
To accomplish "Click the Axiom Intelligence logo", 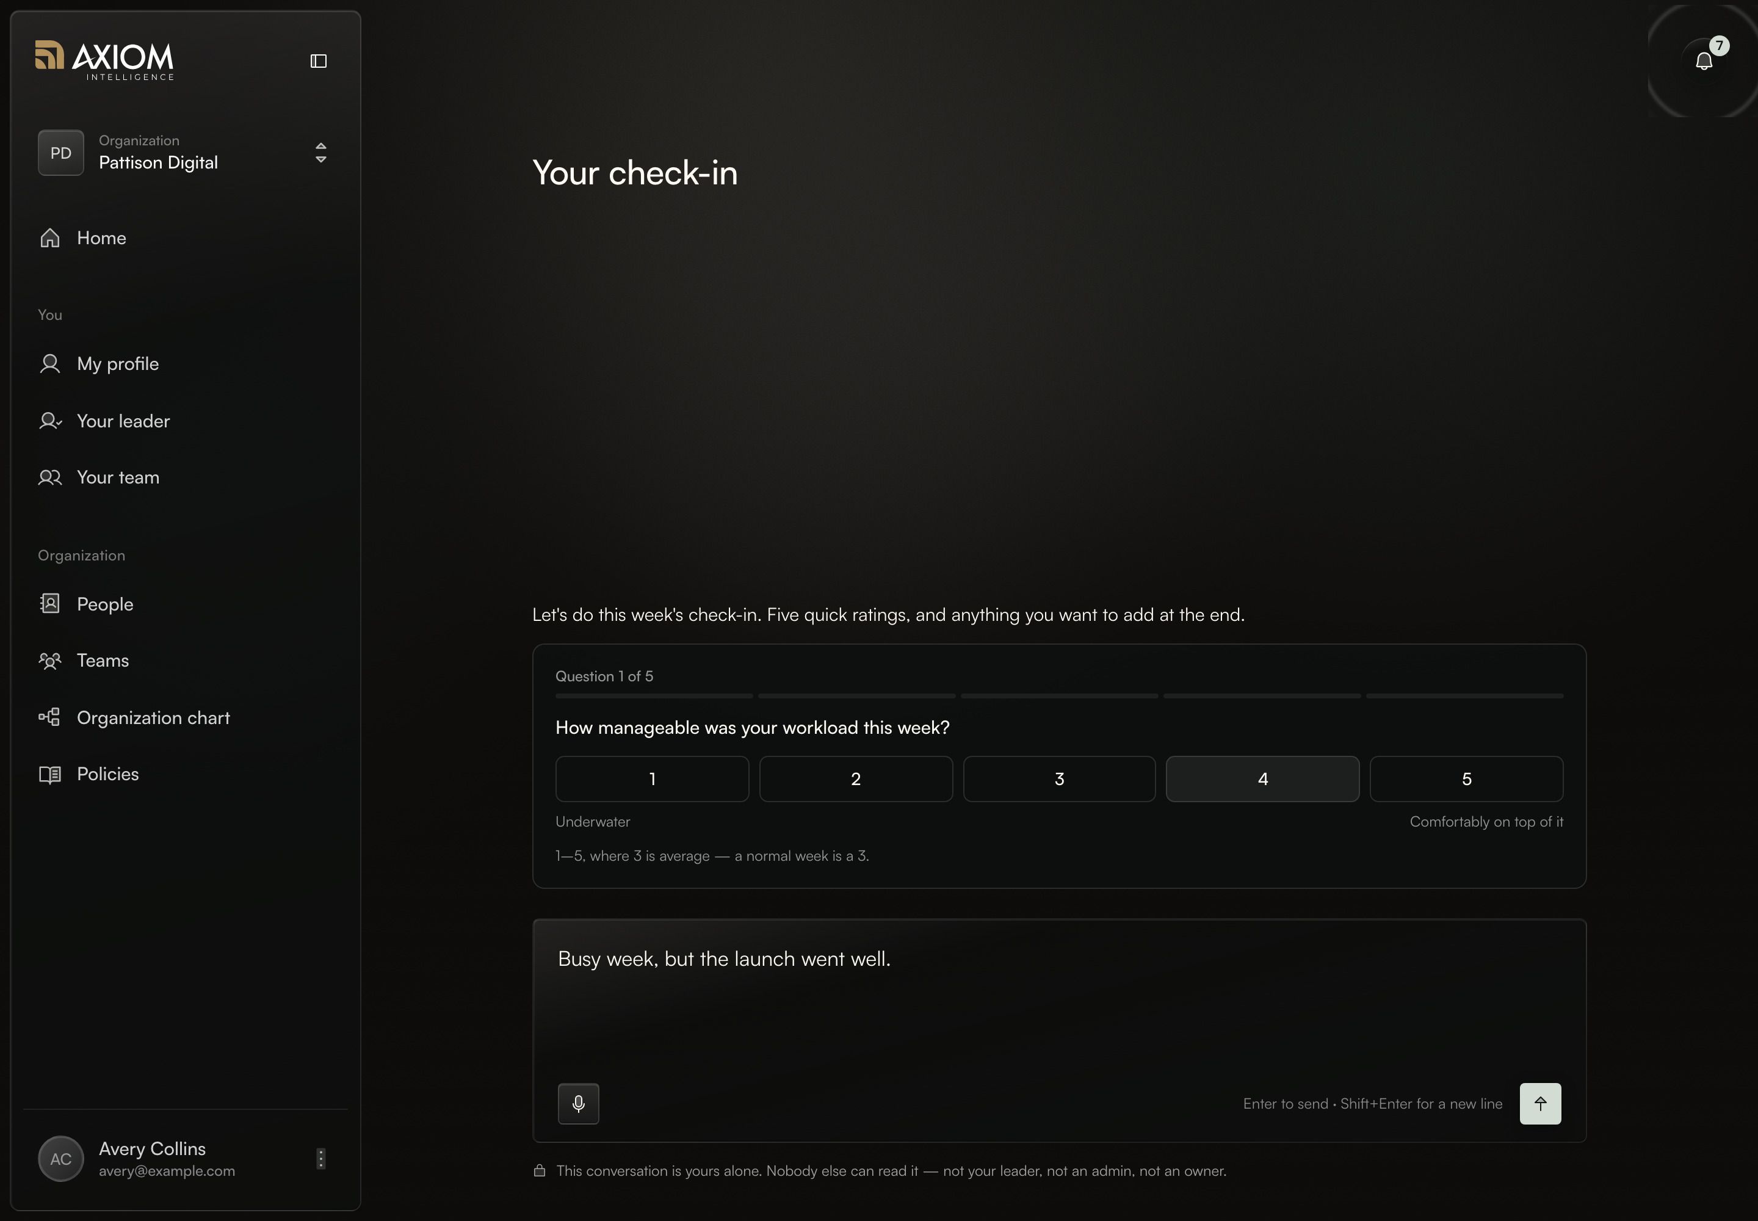I will [105, 60].
